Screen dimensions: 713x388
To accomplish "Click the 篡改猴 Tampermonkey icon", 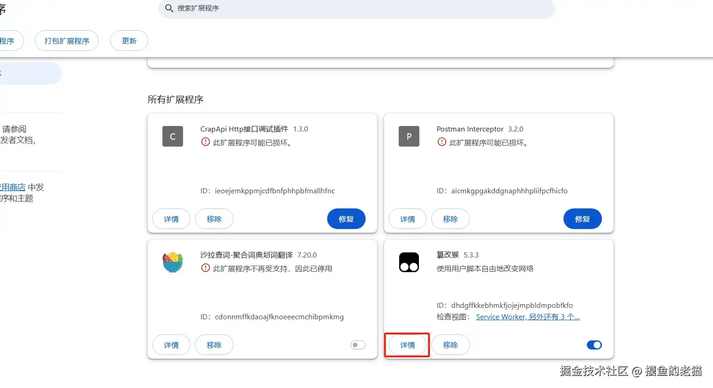I will point(409,262).
